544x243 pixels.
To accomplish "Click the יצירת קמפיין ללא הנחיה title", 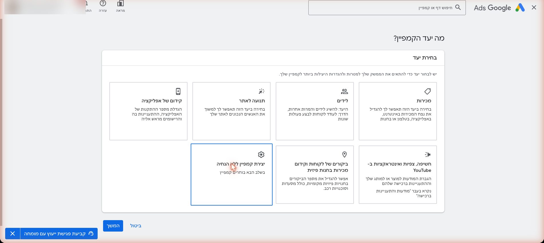I will [x=241, y=164].
